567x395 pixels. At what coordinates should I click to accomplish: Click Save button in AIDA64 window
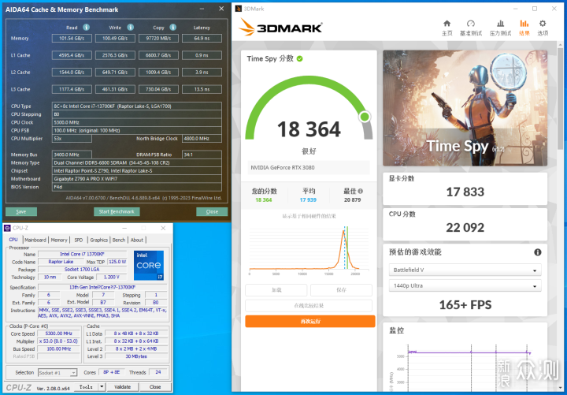click(x=21, y=212)
